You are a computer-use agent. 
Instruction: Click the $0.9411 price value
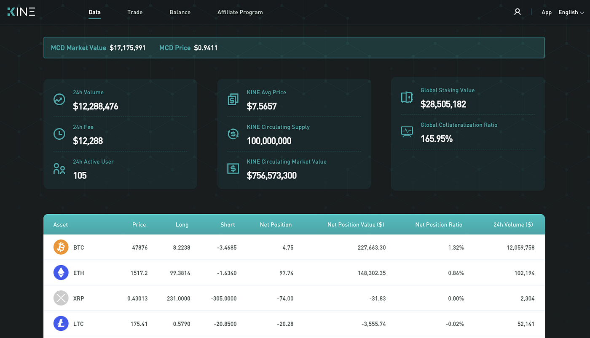206,48
